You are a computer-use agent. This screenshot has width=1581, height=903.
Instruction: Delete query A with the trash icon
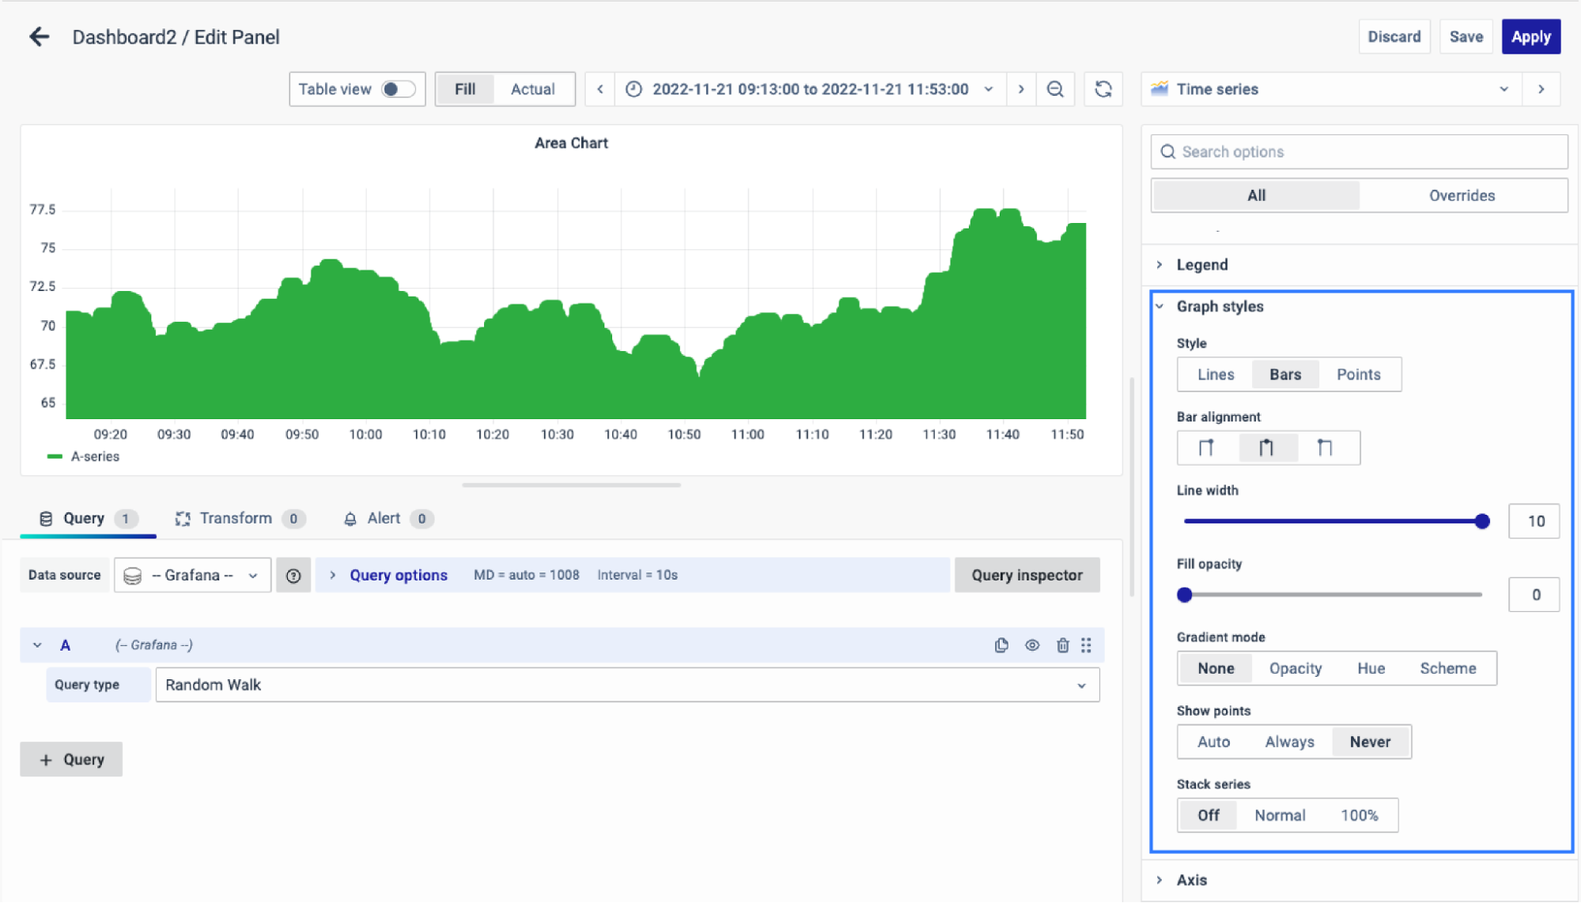(1062, 645)
